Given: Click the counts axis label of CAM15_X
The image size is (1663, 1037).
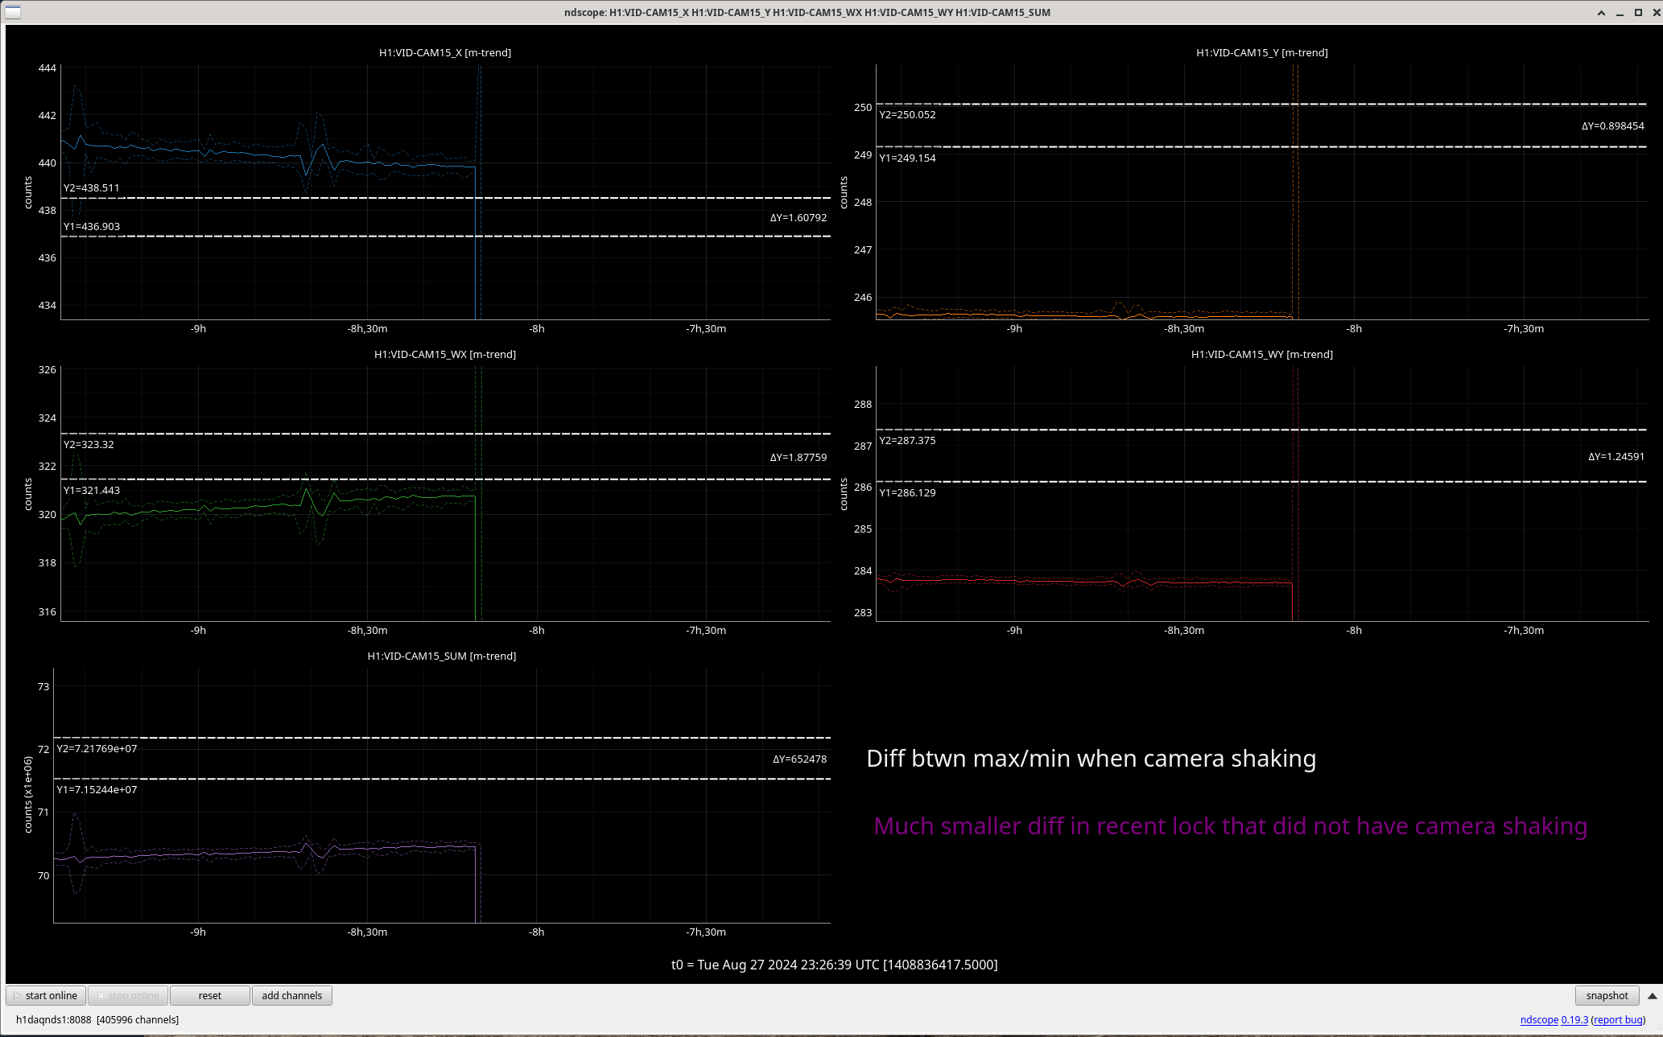Looking at the screenshot, I should (x=28, y=193).
